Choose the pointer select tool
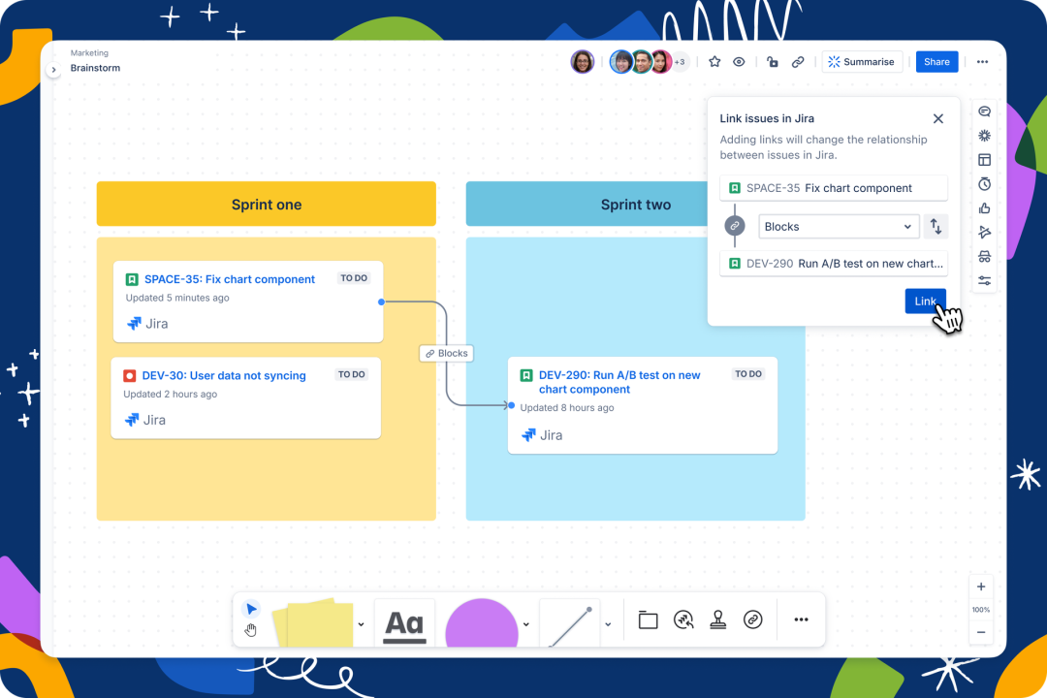The image size is (1047, 698). point(251,609)
